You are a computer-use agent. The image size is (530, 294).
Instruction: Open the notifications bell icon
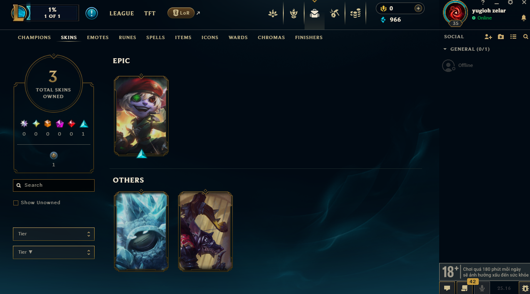pos(524,18)
